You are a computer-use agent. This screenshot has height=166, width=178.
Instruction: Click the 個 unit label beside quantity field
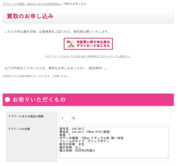(74, 118)
